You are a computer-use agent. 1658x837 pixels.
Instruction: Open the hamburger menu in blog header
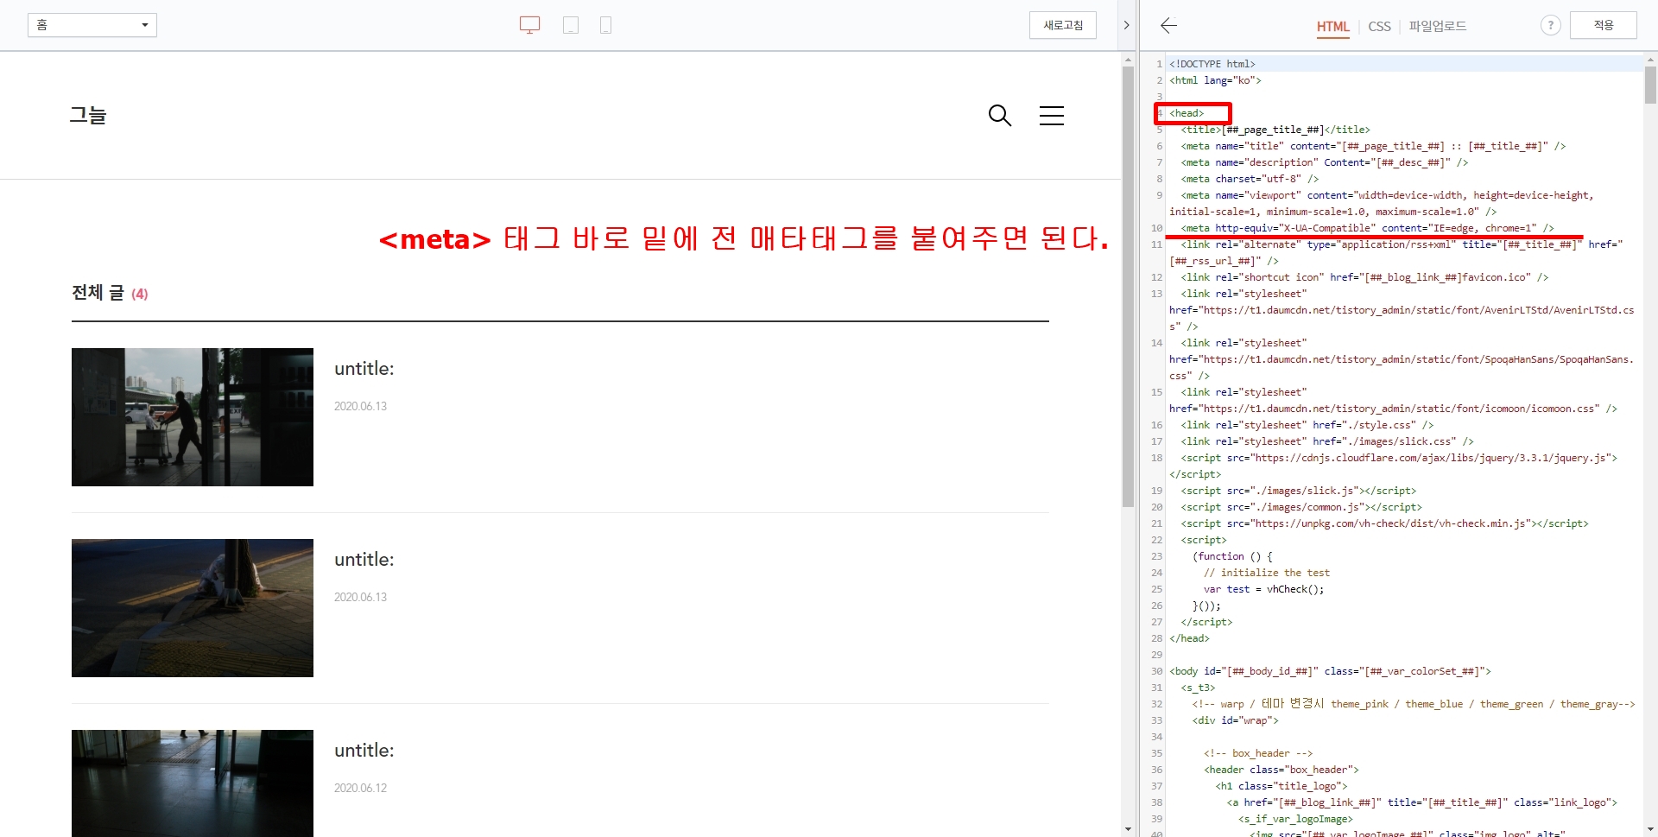(1051, 115)
